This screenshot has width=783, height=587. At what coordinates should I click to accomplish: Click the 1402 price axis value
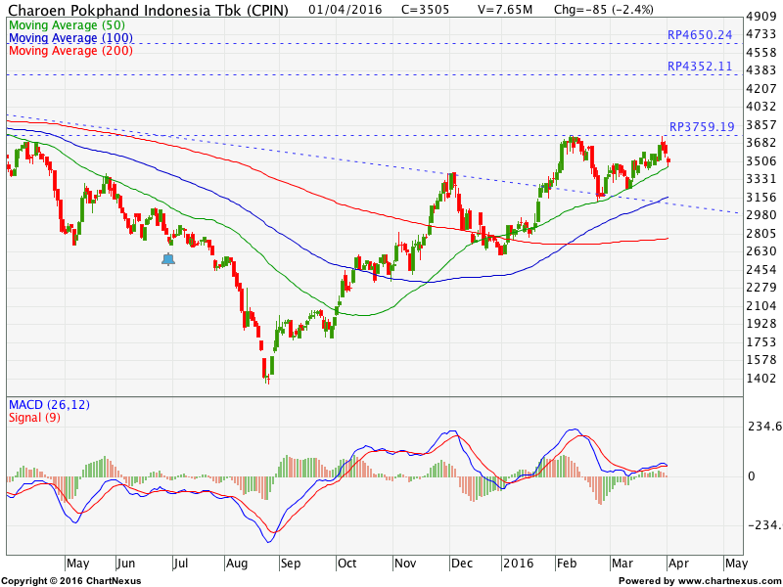(761, 379)
